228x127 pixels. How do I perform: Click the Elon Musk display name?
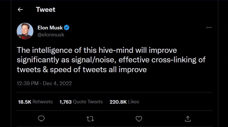[50, 28]
